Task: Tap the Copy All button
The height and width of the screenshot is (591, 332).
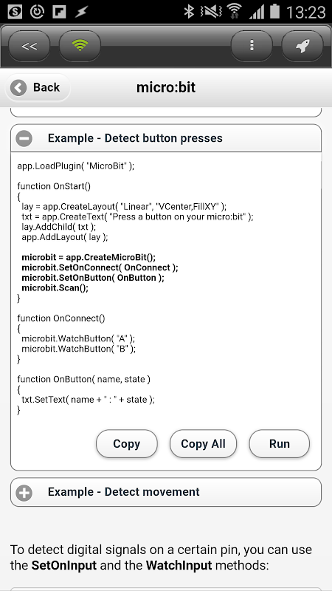Action: (x=204, y=444)
